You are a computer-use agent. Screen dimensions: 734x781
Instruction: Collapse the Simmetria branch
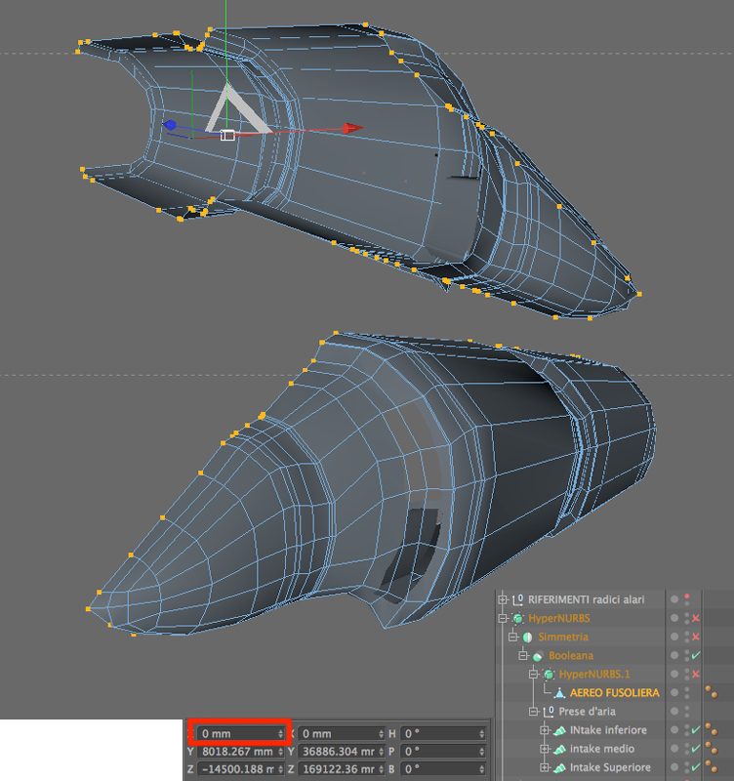coord(512,637)
